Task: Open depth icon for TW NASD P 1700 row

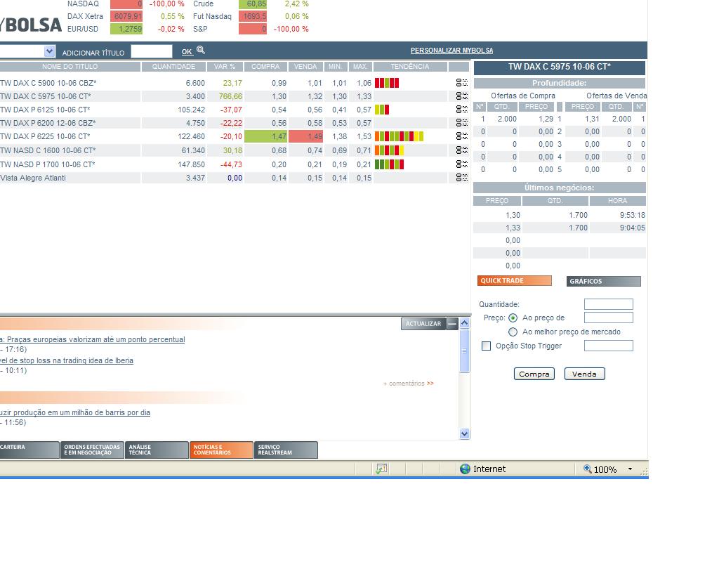Action: click(462, 164)
